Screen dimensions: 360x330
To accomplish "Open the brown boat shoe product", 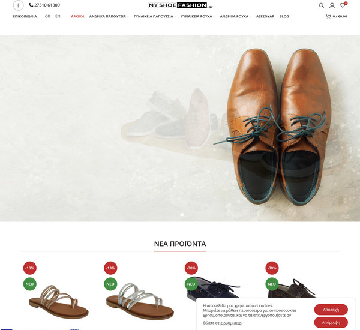I will 292,289.
